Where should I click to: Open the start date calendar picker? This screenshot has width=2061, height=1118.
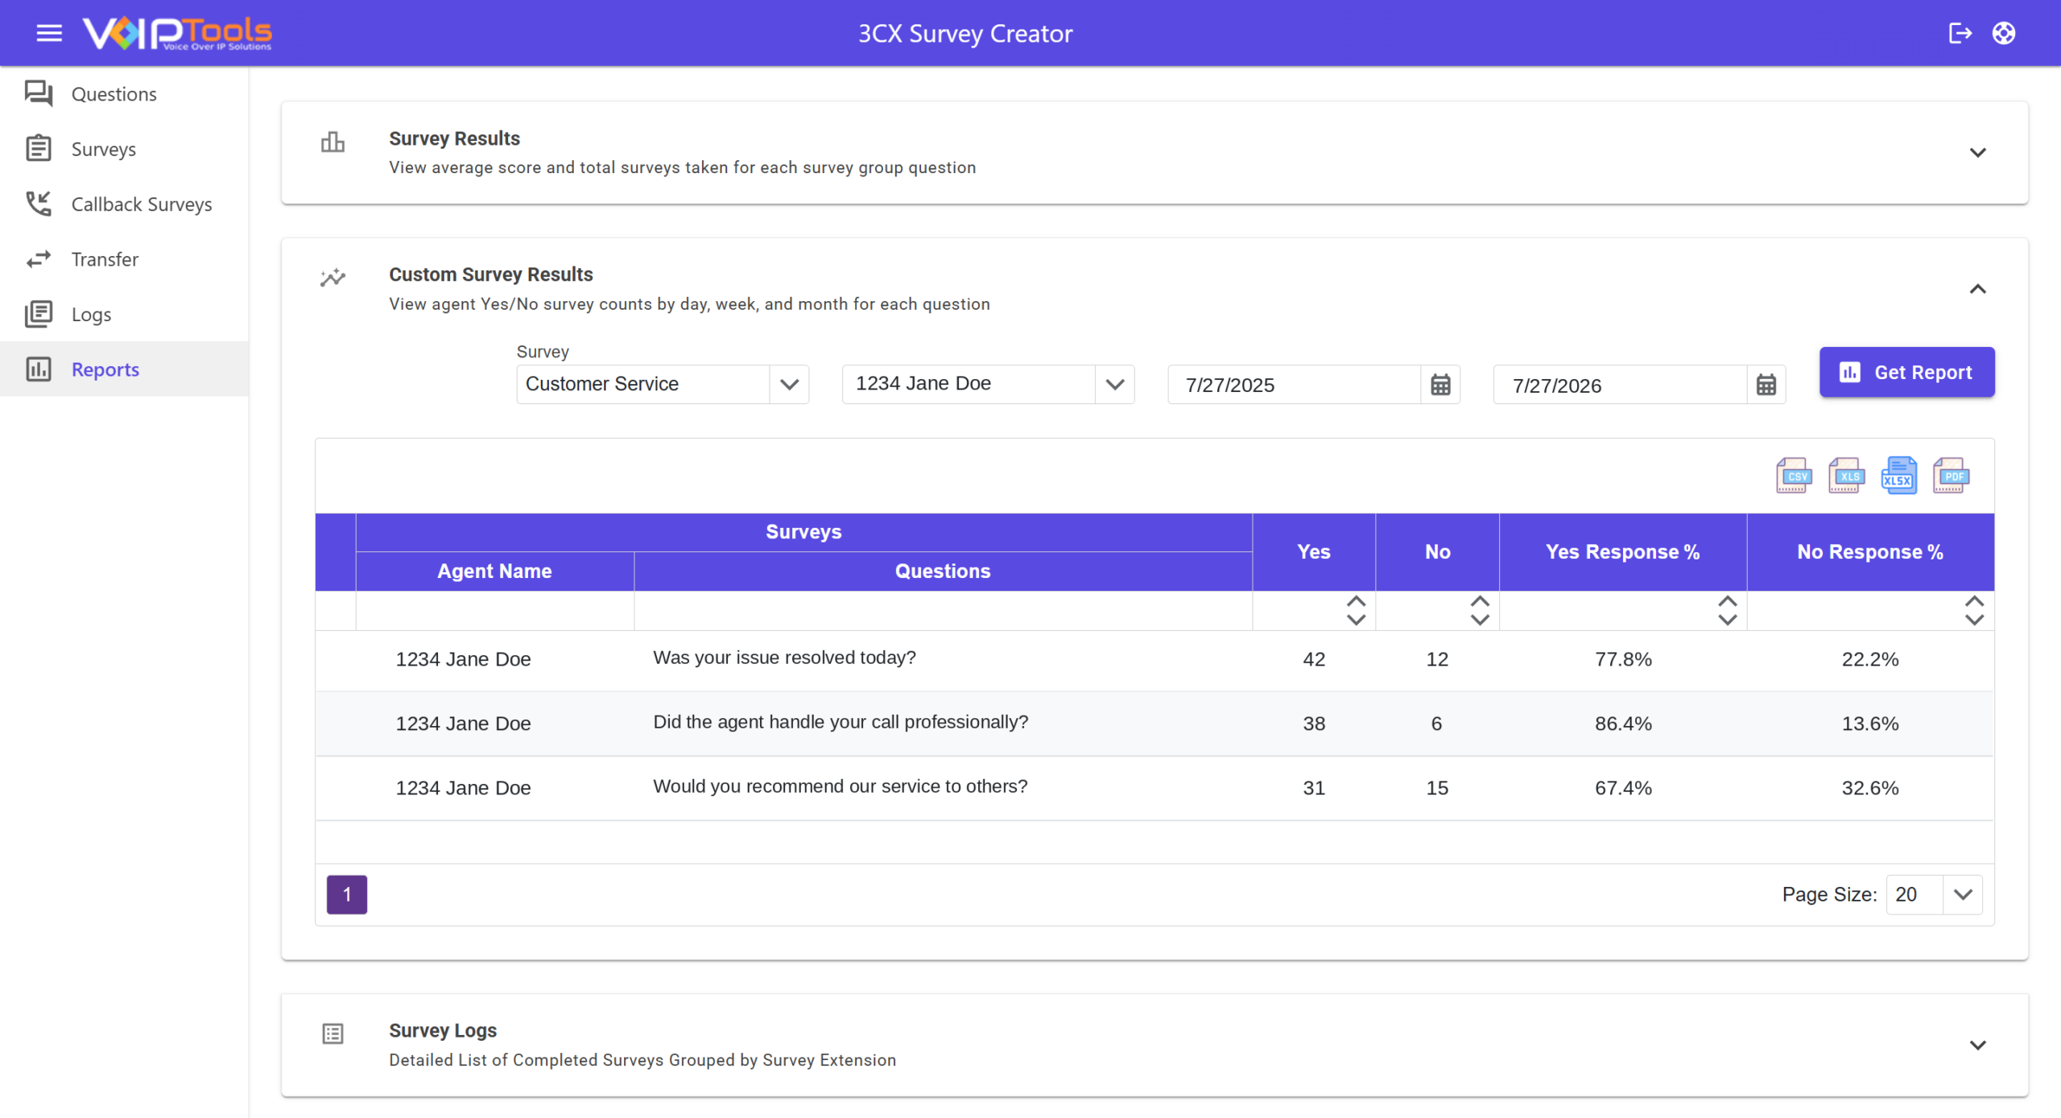click(1440, 385)
